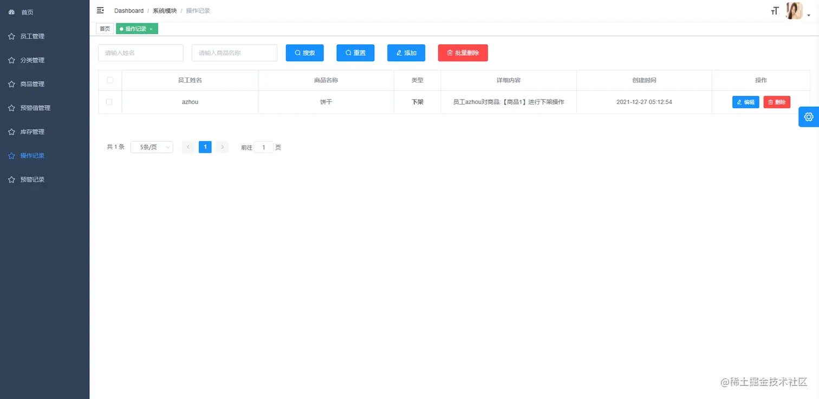Image resolution: width=819 pixels, height=399 pixels.
Task: Open 员工管理 sidebar menu
Action: coord(44,36)
